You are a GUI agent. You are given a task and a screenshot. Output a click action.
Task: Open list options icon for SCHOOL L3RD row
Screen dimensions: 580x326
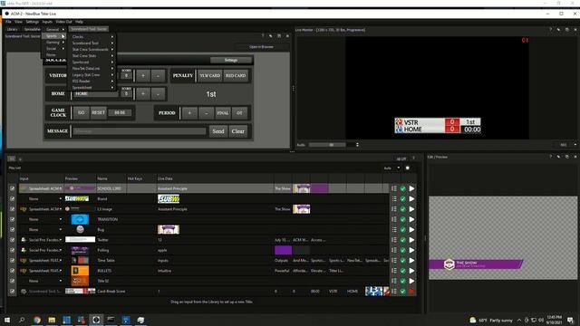(394, 188)
